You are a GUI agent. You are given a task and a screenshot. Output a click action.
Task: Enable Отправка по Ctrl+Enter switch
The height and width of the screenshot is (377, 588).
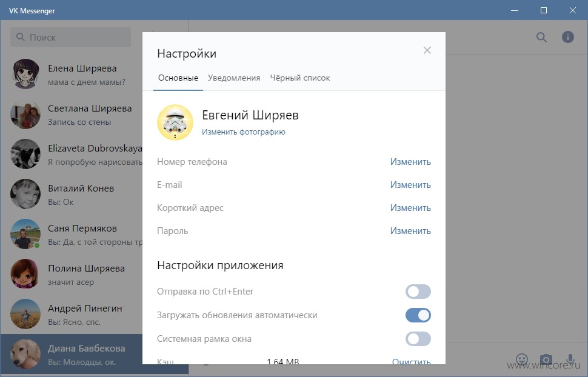click(418, 292)
